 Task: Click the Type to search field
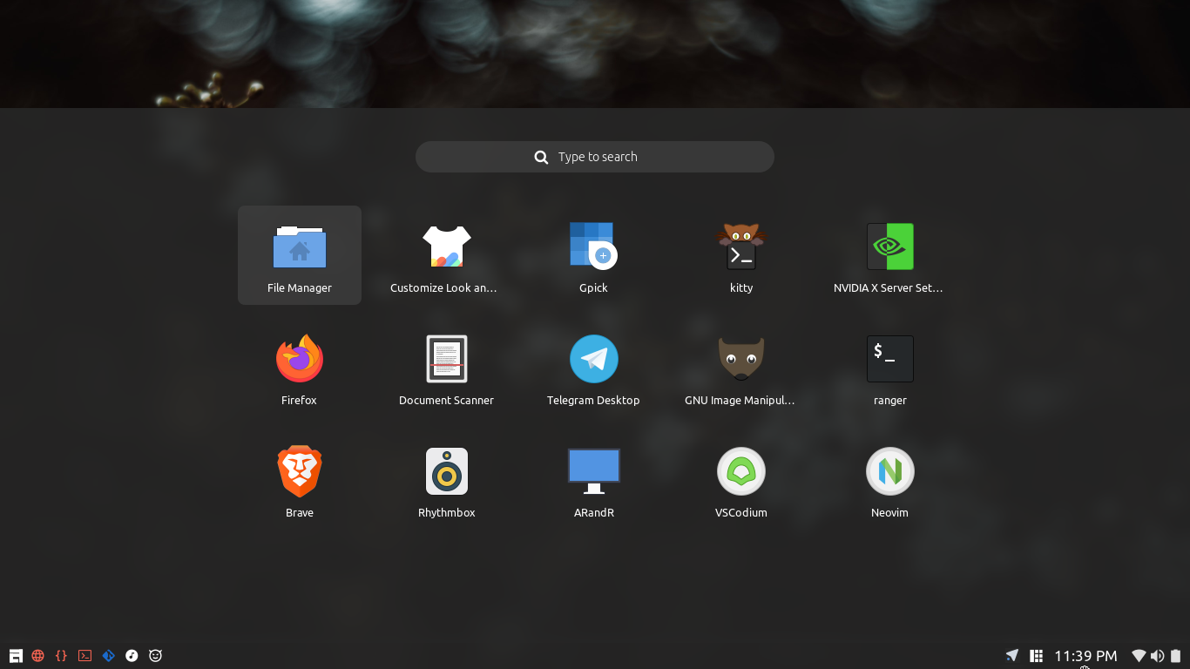(x=595, y=157)
